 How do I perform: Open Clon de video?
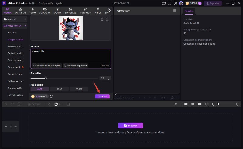coord(15,60)
